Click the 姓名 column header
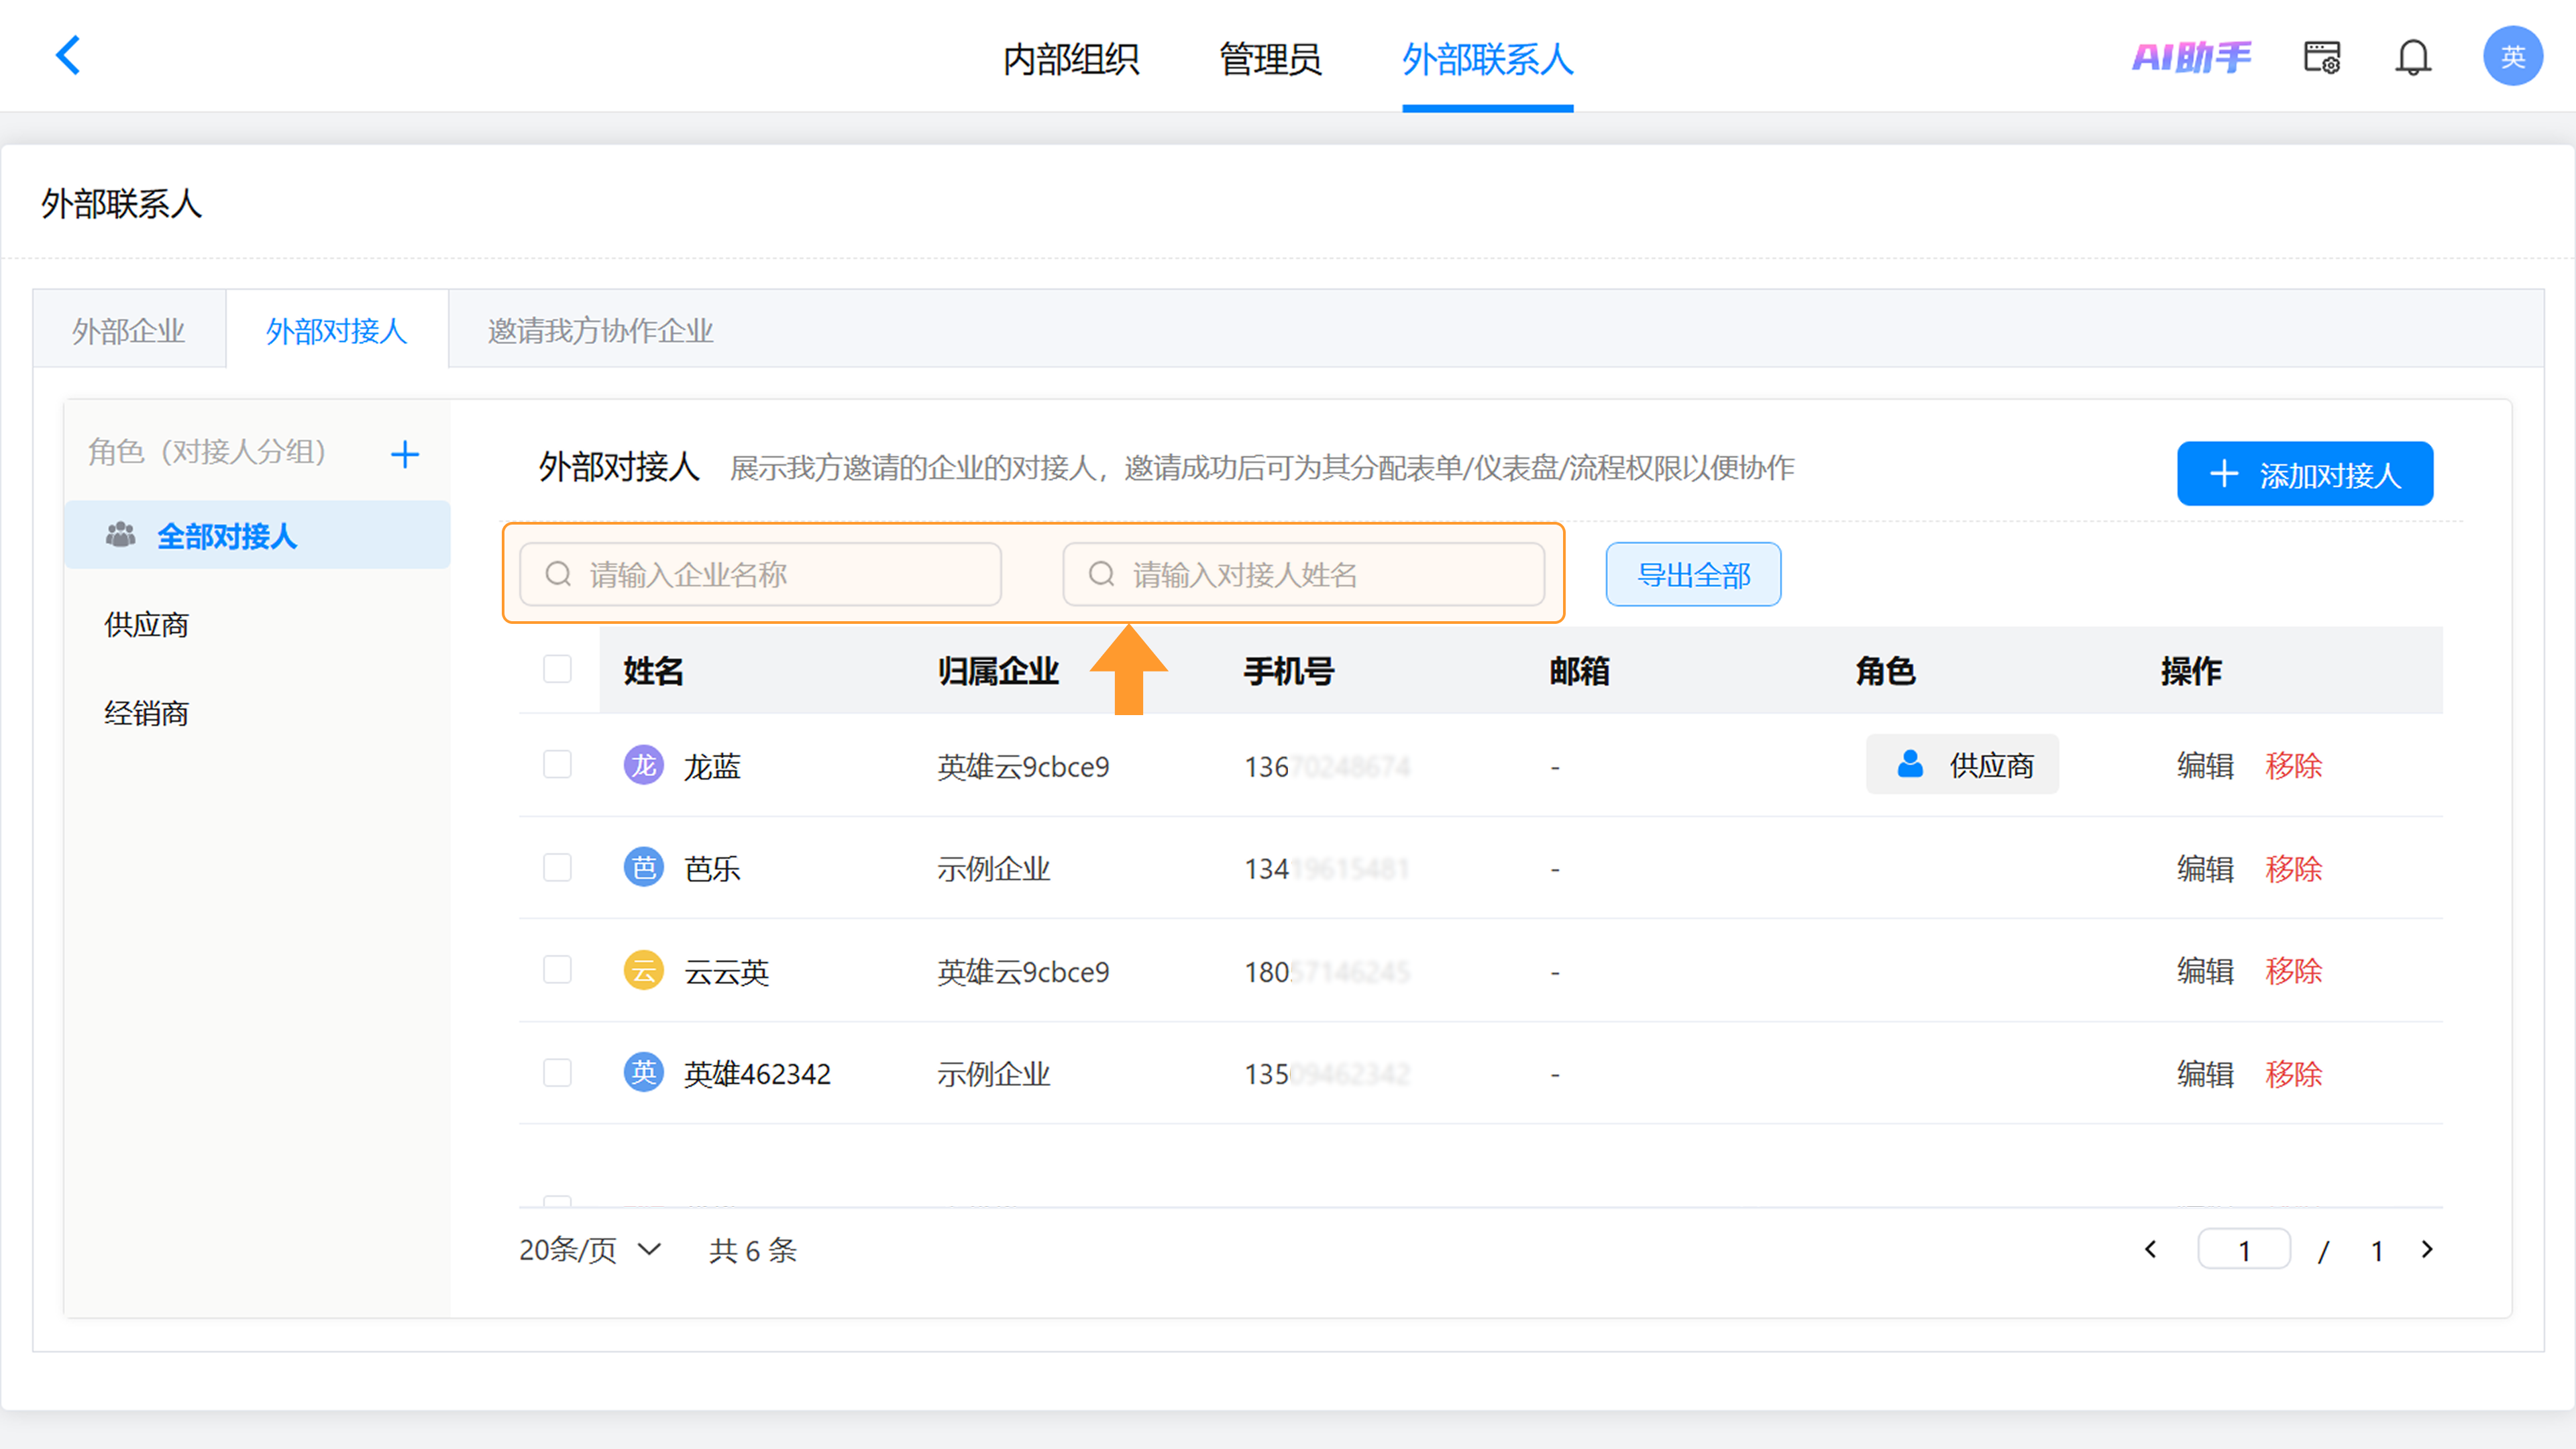The width and height of the screenshot is (2576, 1449). 653,671
